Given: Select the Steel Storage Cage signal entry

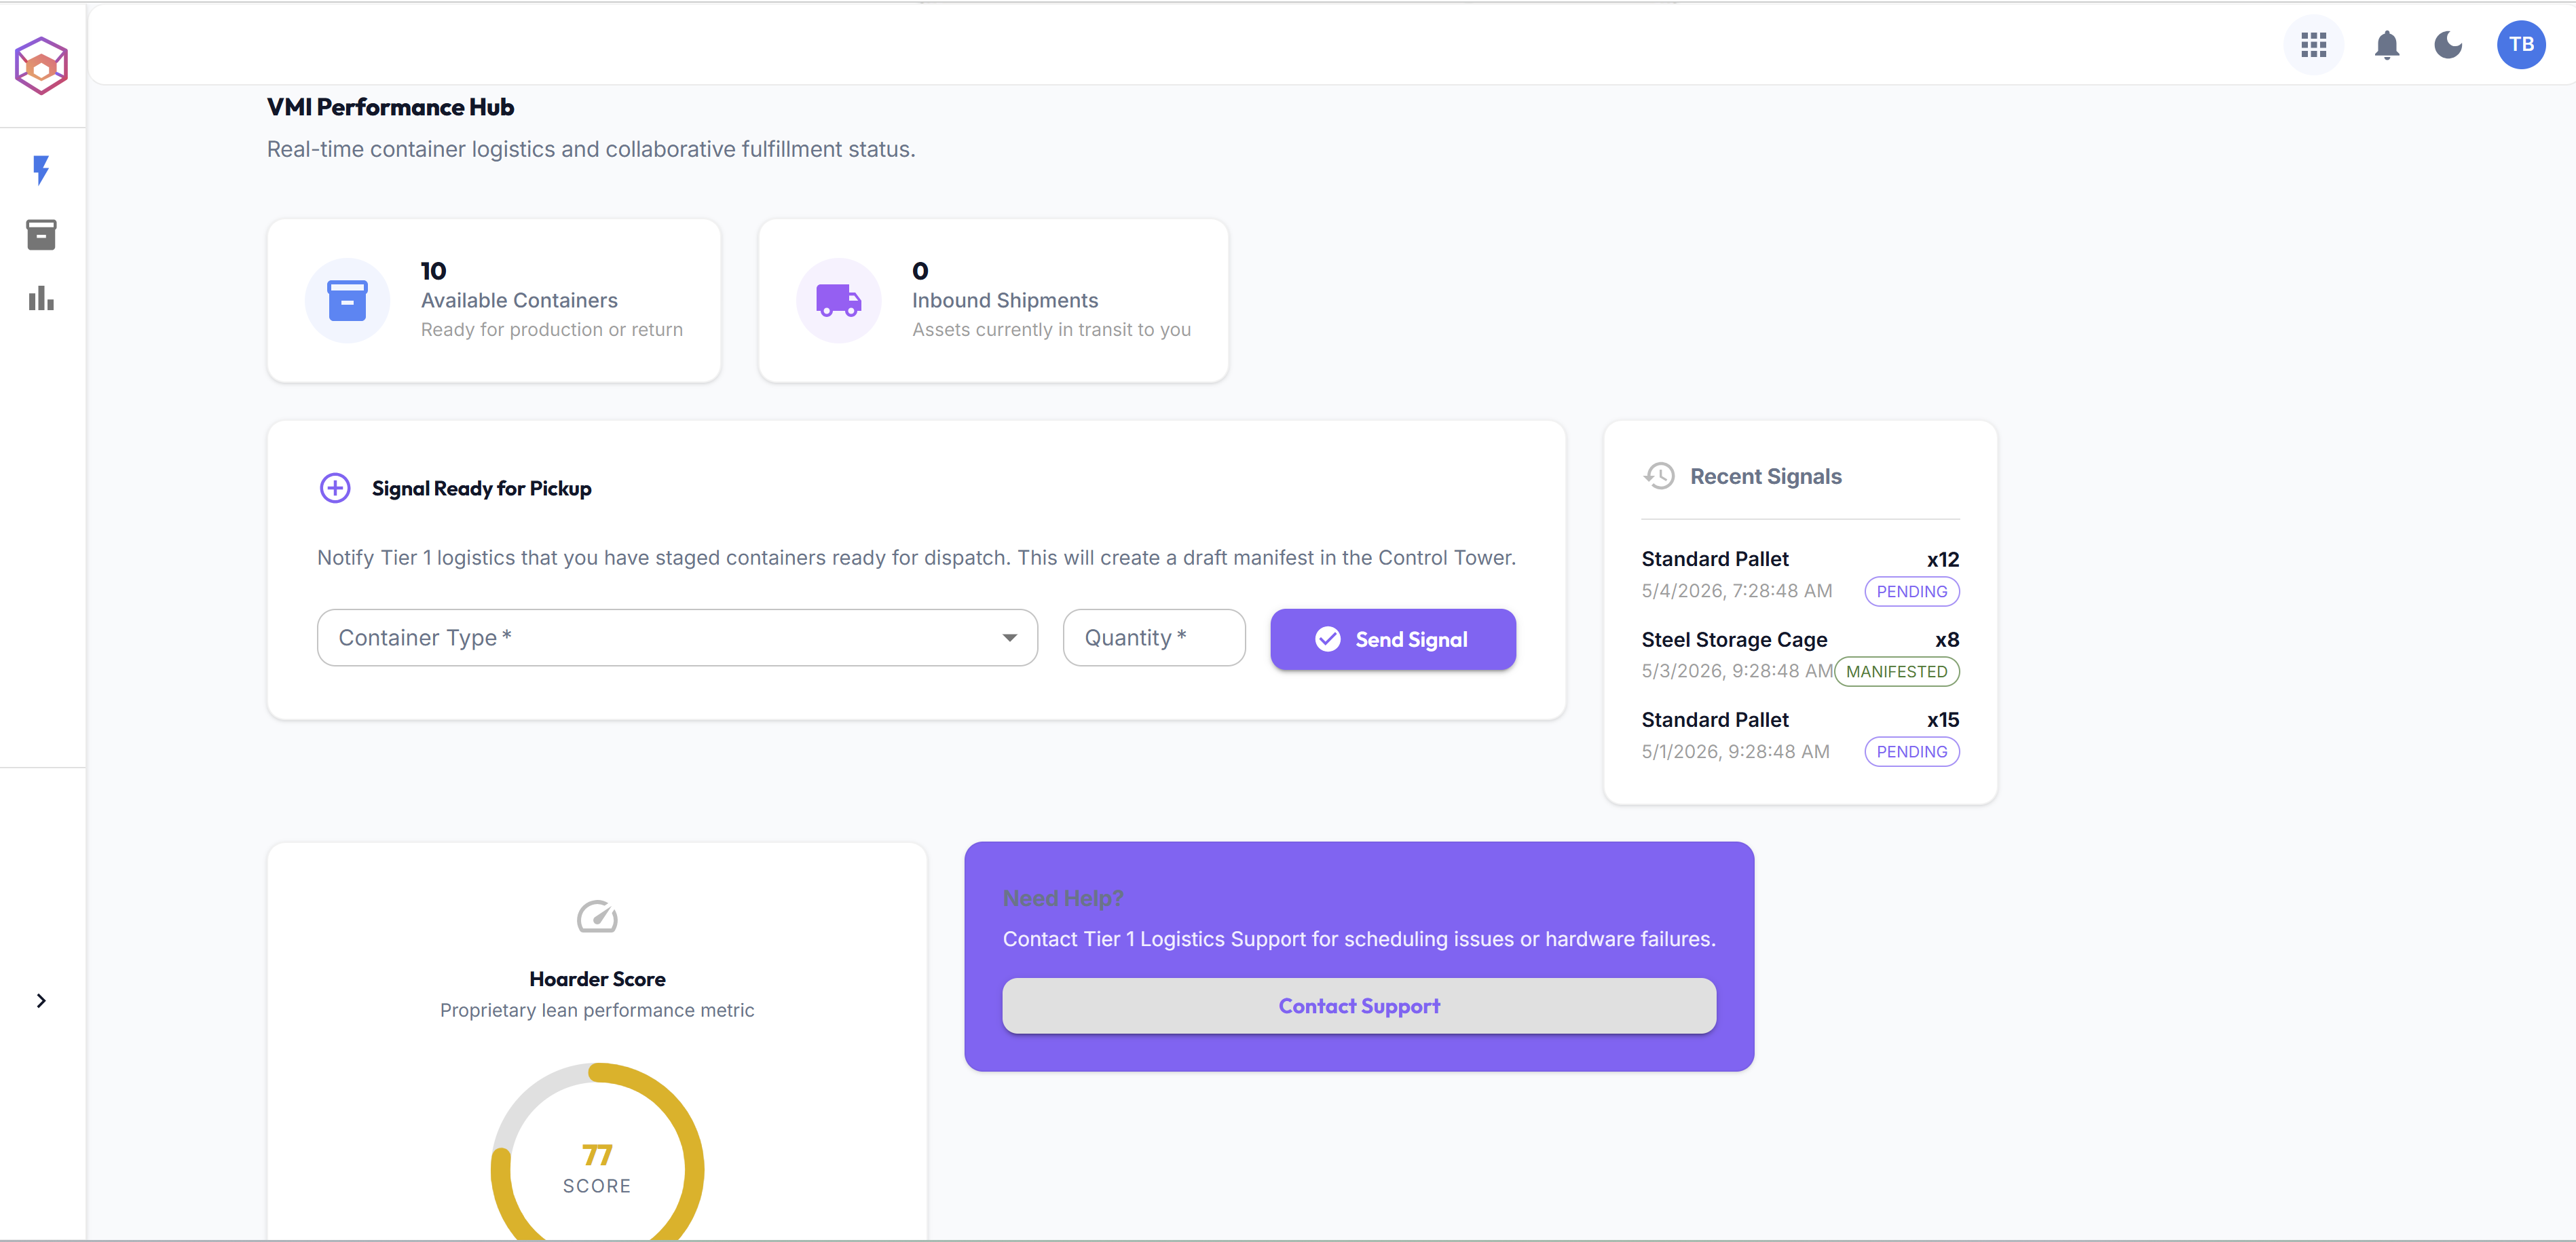Looking at the screenshot, I should [x=1800, y=655].
